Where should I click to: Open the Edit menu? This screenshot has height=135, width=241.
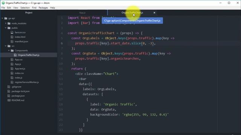9,7
